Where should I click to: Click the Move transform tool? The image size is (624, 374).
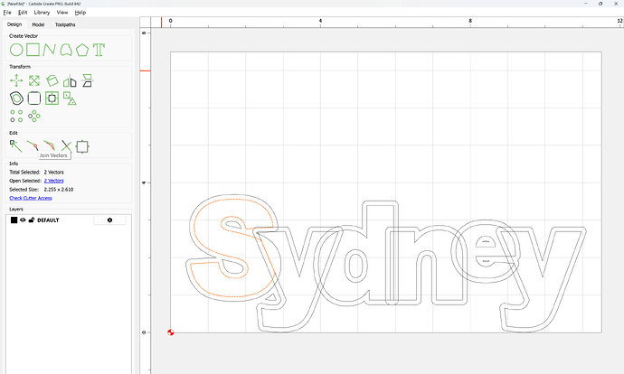point(15,81)
